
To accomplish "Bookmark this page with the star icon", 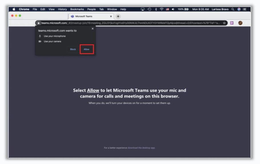I will click(x=224, y=23).
